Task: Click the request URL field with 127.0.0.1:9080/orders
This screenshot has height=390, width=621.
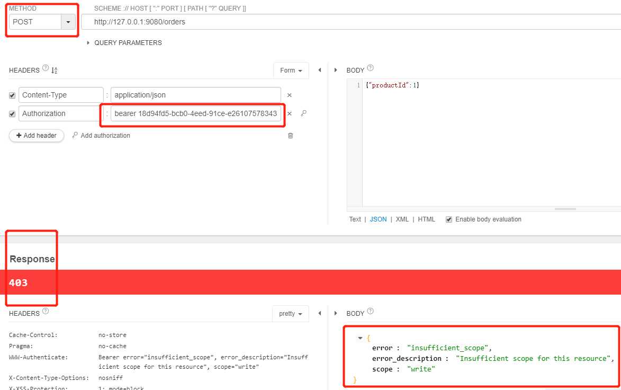Action: pyautogui.click(x=351, y=22)
